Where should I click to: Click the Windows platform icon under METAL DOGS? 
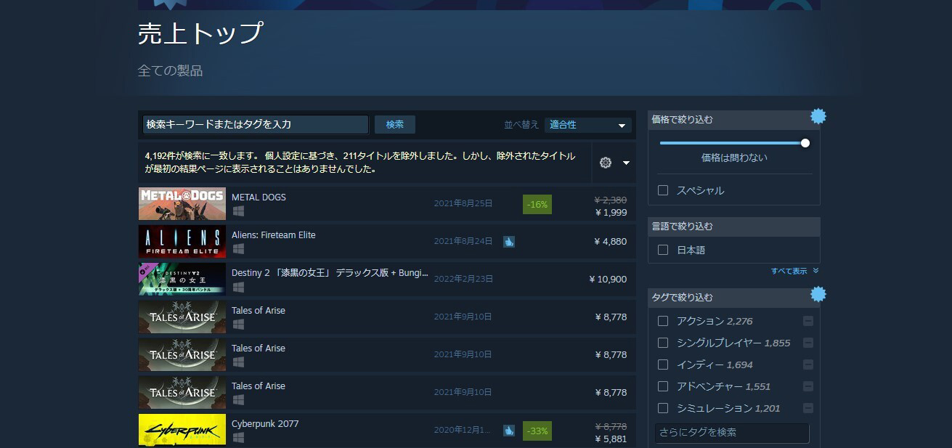point(238,211)
